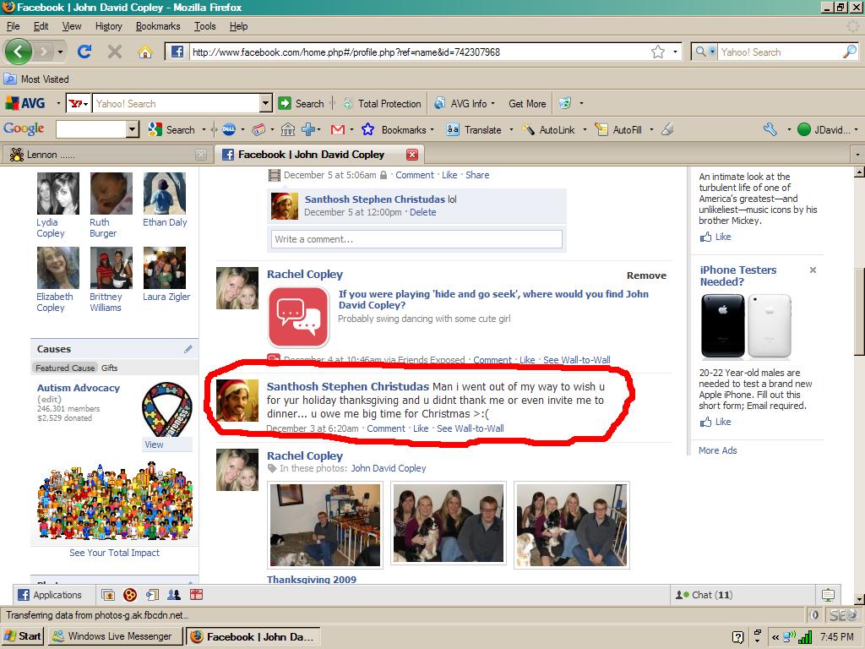Delete the Santhosh lol comment

click(422, 212)
